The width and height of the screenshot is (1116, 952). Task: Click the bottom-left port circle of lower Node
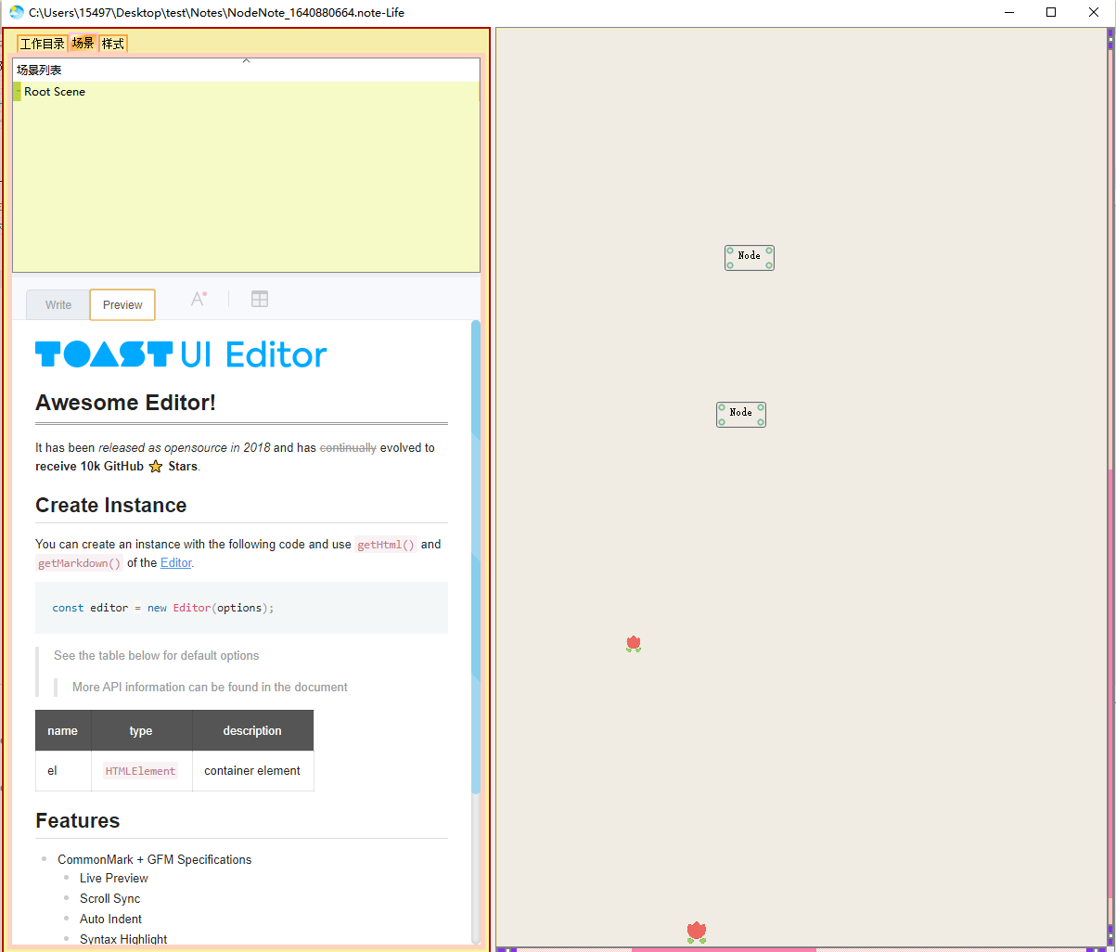[722, 422]
